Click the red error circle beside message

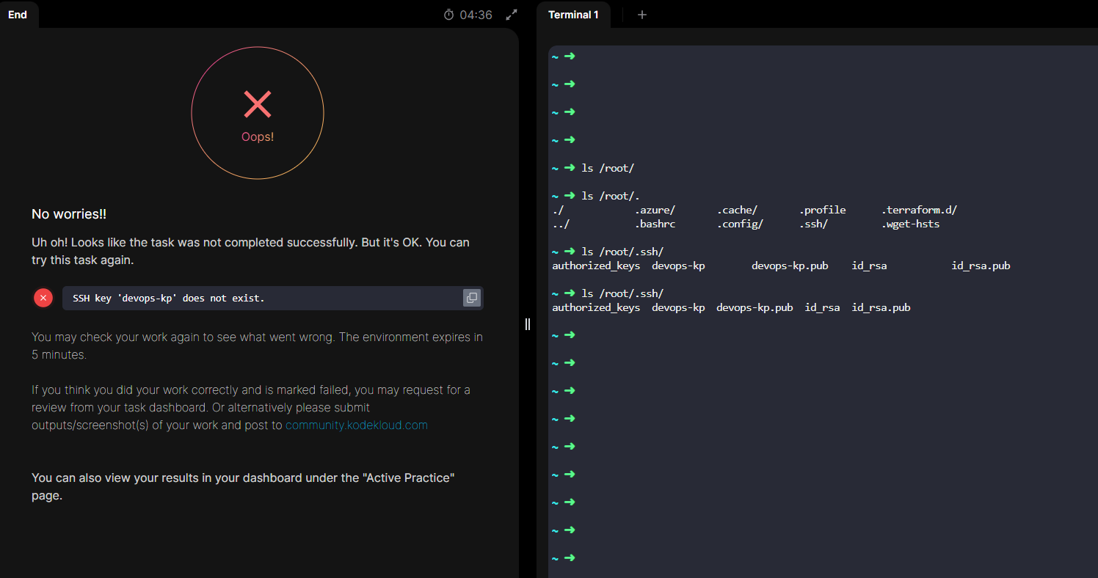point(43,298)
